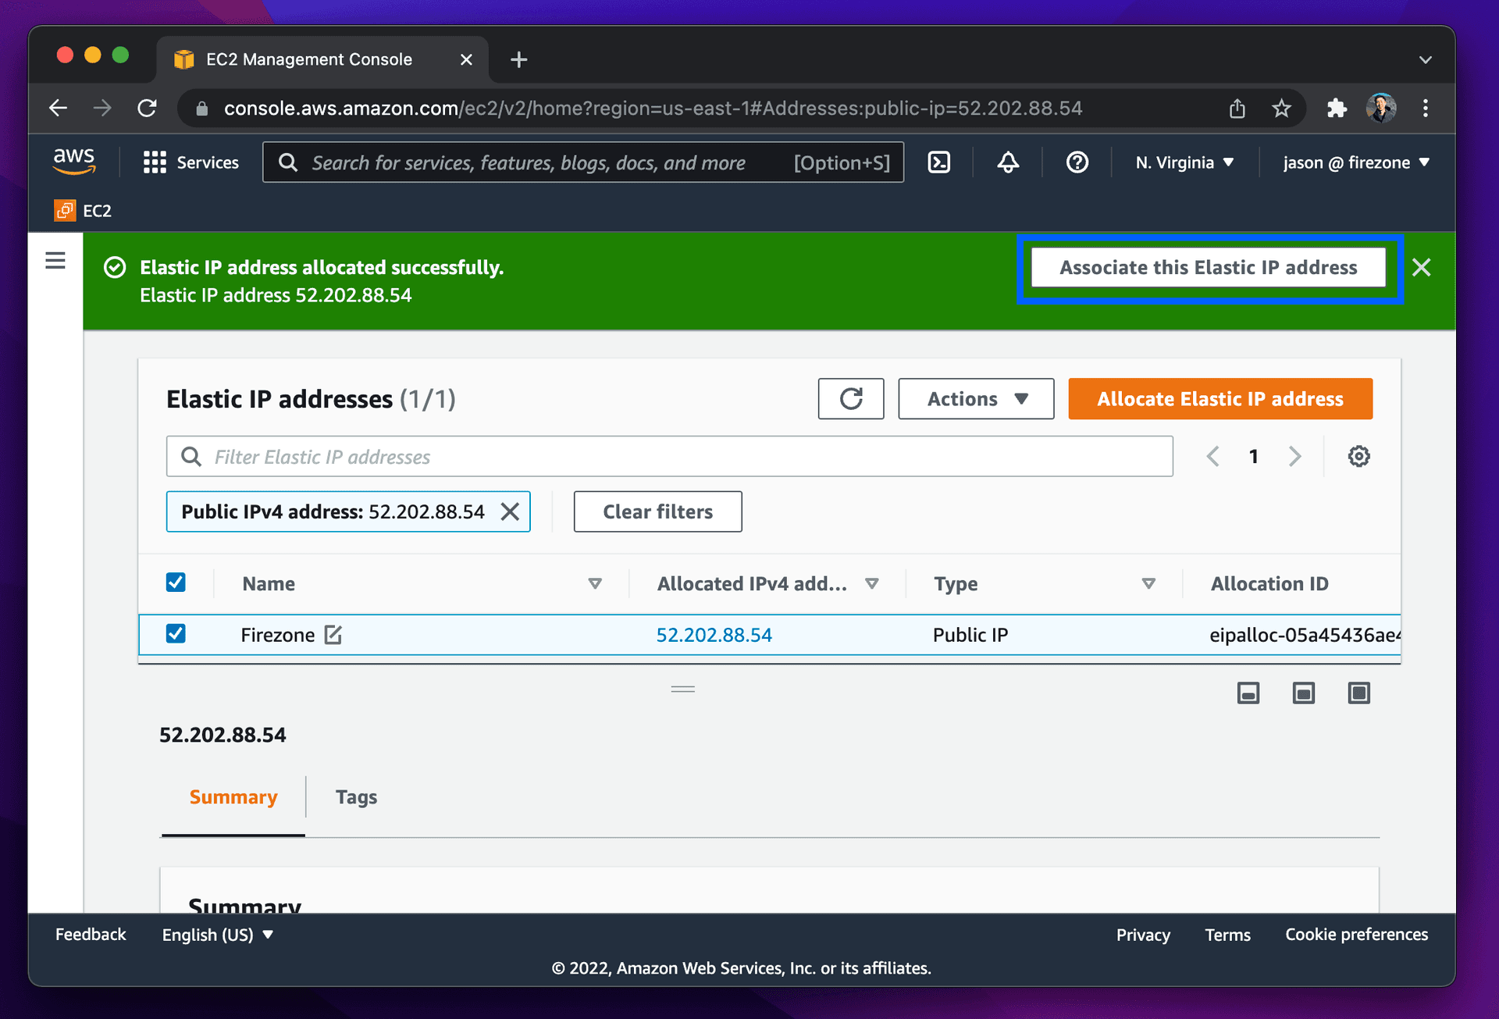
Task: Launch AWS CloudShell terminal
Action: [939, 162]
